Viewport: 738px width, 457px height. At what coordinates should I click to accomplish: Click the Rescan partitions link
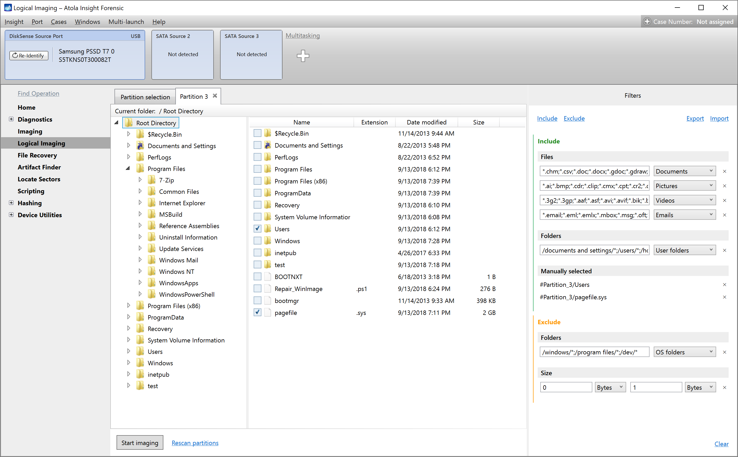point(195,442)
